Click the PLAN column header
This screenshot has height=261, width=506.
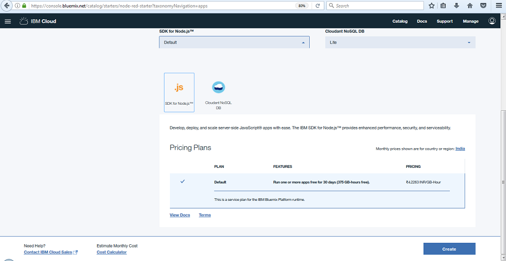coord(219,167)
